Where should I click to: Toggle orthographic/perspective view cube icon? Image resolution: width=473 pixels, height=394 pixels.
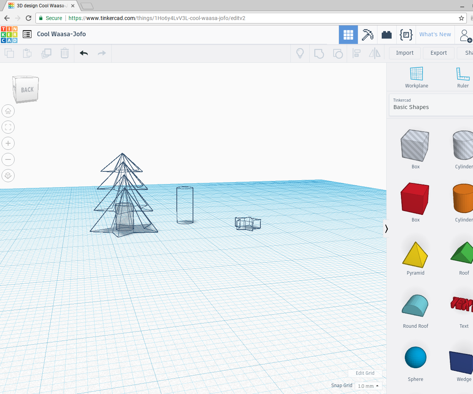[x=8, y=176]
